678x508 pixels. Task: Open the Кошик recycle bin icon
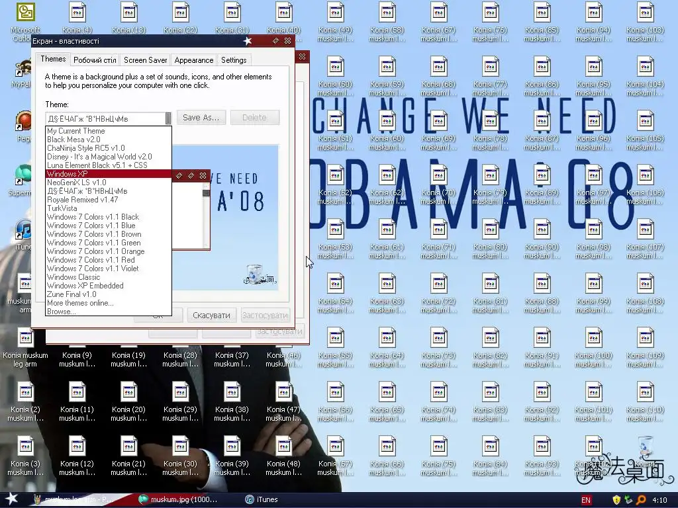click(645, 452)
